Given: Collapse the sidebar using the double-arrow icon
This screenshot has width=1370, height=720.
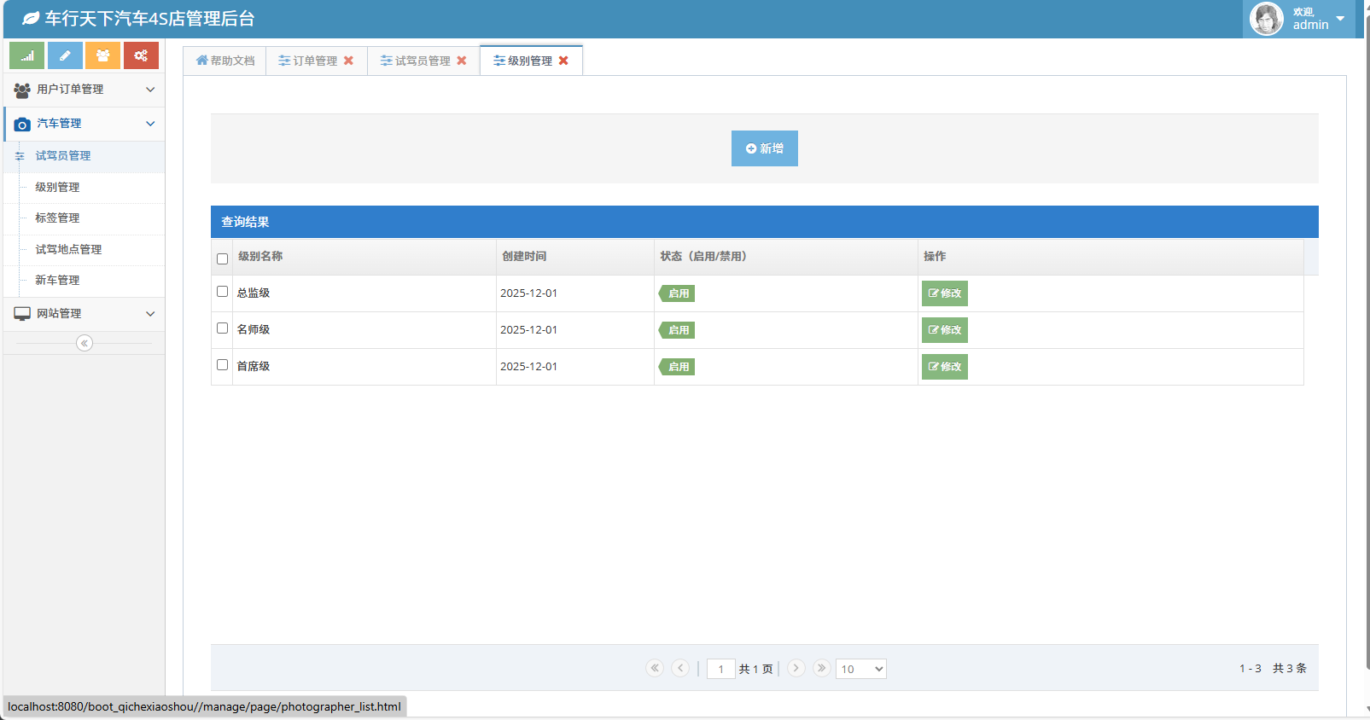Looking at the screenshot, I should [x=85, y=343].
